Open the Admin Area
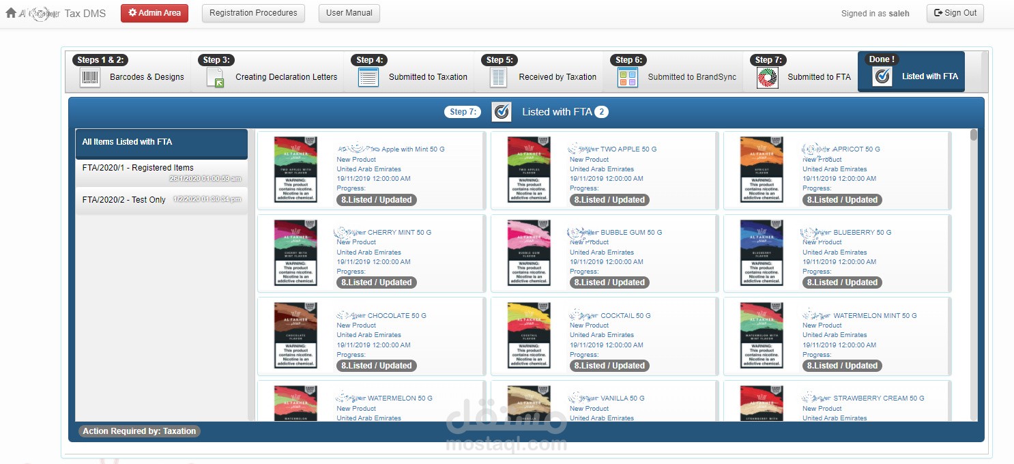Screen dimensions: 1014x464 point(154,13)
